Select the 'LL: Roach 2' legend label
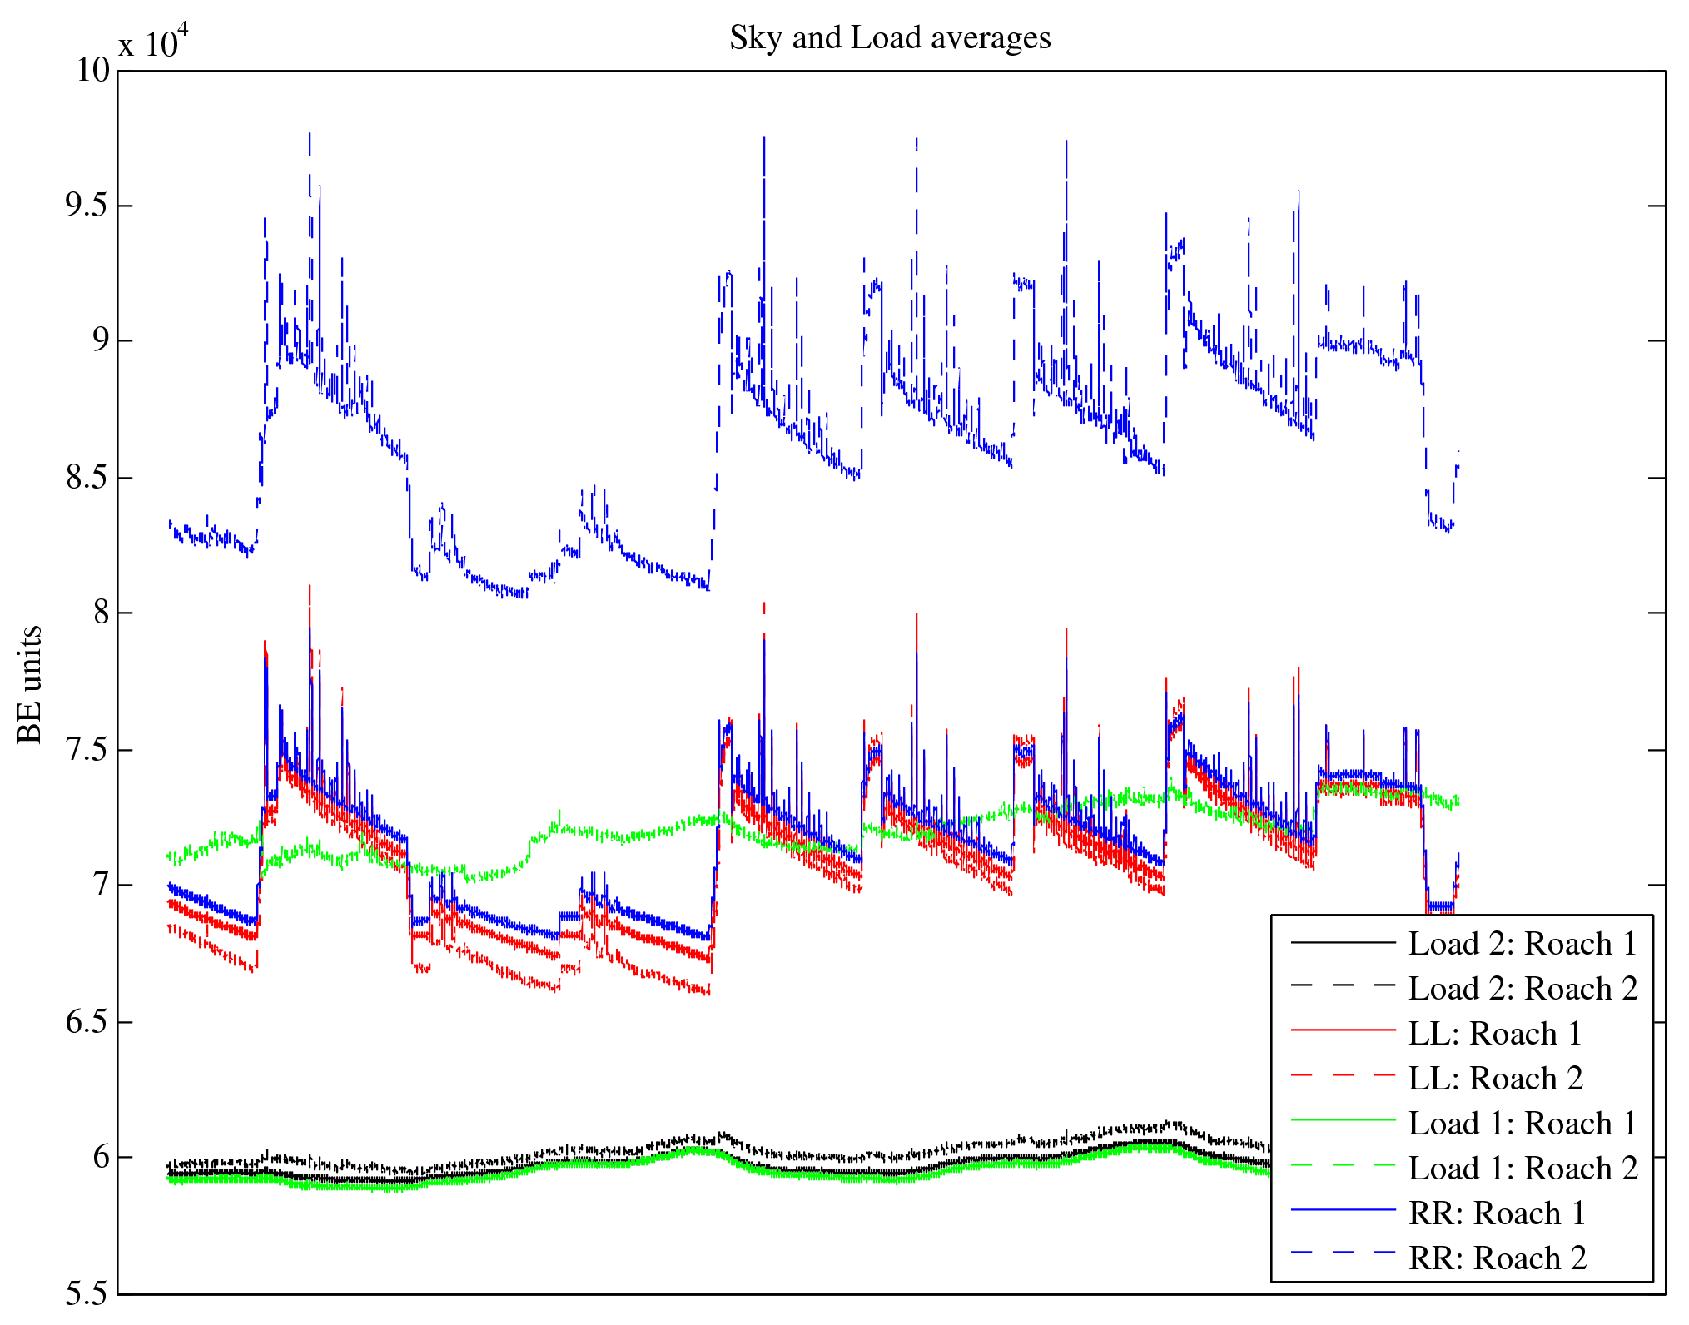 1494,1079
